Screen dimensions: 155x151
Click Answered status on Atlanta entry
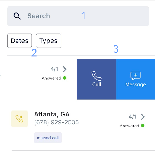pos(130,126)
